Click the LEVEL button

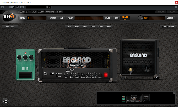23,18
